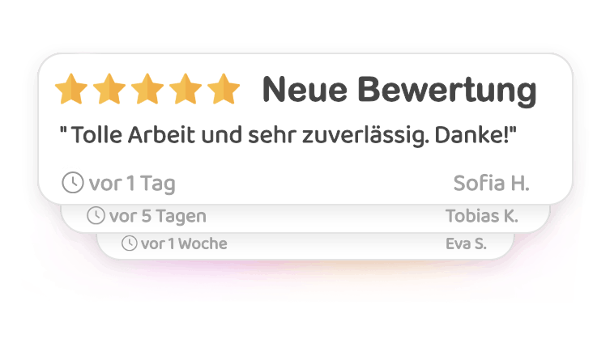Select the review text Tolle Arbeit quote
This screenshot has width=610, height=343.
[x=288, y=135]
